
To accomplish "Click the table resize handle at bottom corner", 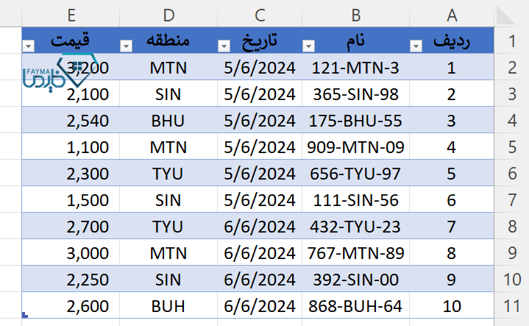I will [x=24, y=315].
